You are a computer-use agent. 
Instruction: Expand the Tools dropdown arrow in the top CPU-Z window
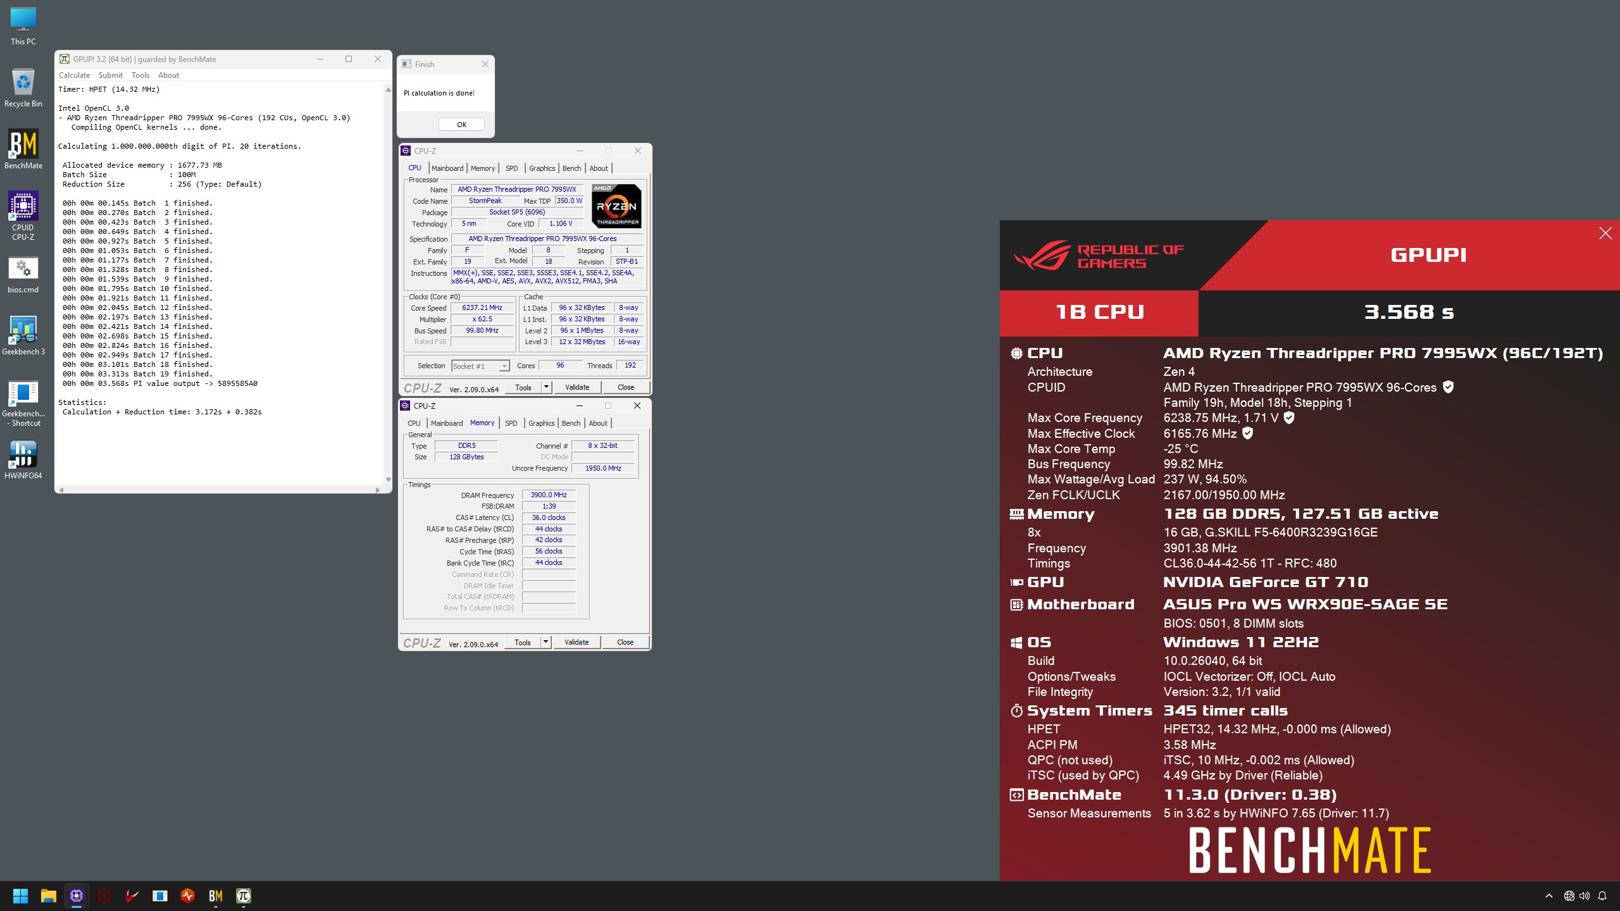pos(546,387)
